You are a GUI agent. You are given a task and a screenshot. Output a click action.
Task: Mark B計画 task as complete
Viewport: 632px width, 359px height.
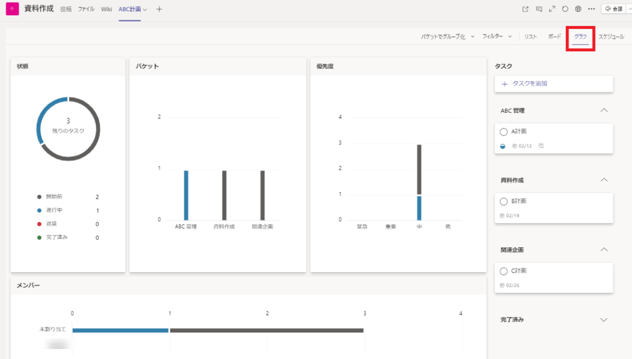504,202
